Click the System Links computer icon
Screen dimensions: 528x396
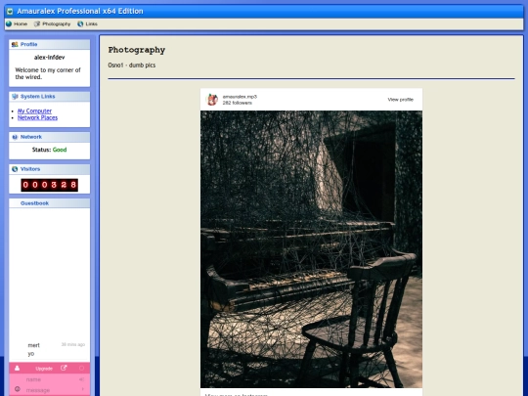pyautogui.click(x=15, y=97)
